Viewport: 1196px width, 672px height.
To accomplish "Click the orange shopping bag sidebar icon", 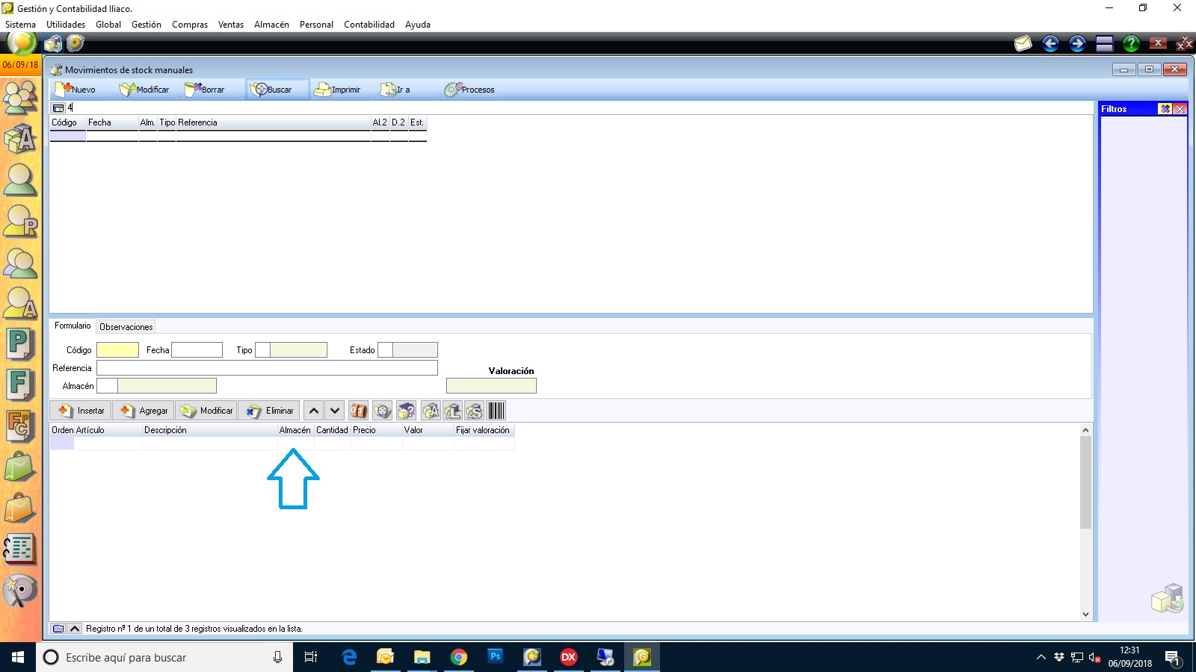I will point(20,509).
